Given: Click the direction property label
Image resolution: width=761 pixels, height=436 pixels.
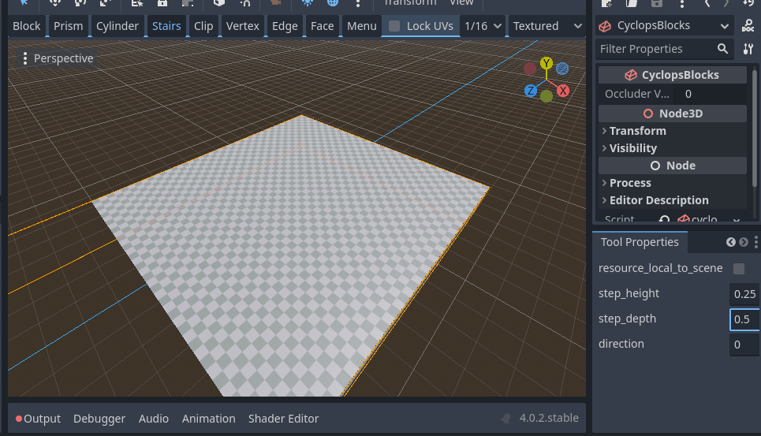Looking at the screenshot, I should (x=621, y=344).
